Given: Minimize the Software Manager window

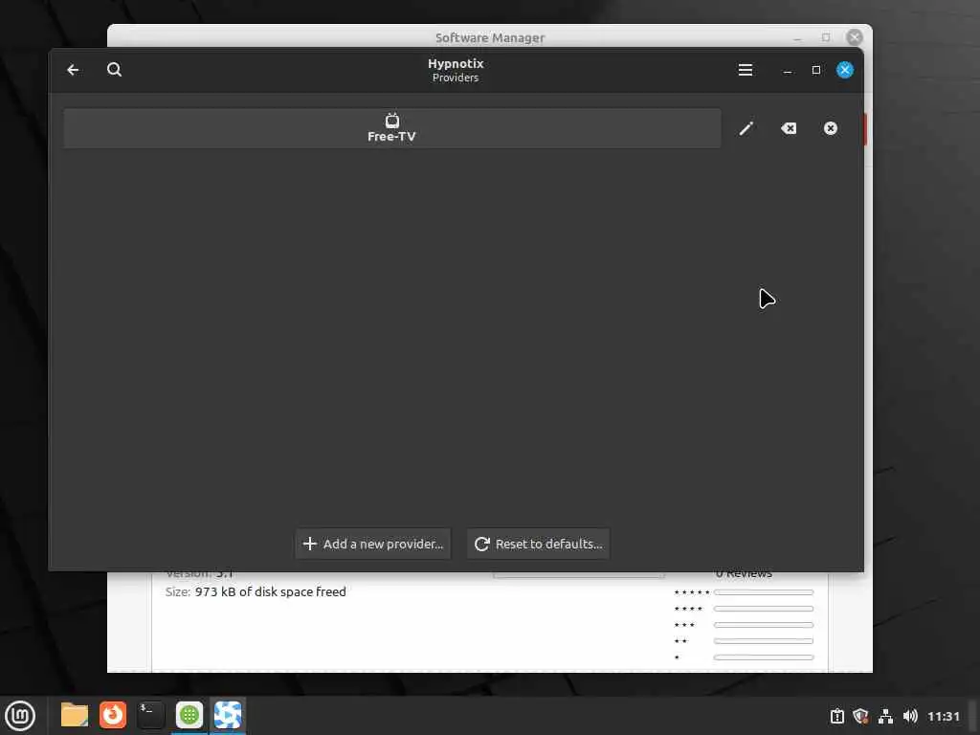Looking at the screenshot, I should (797, 37).
